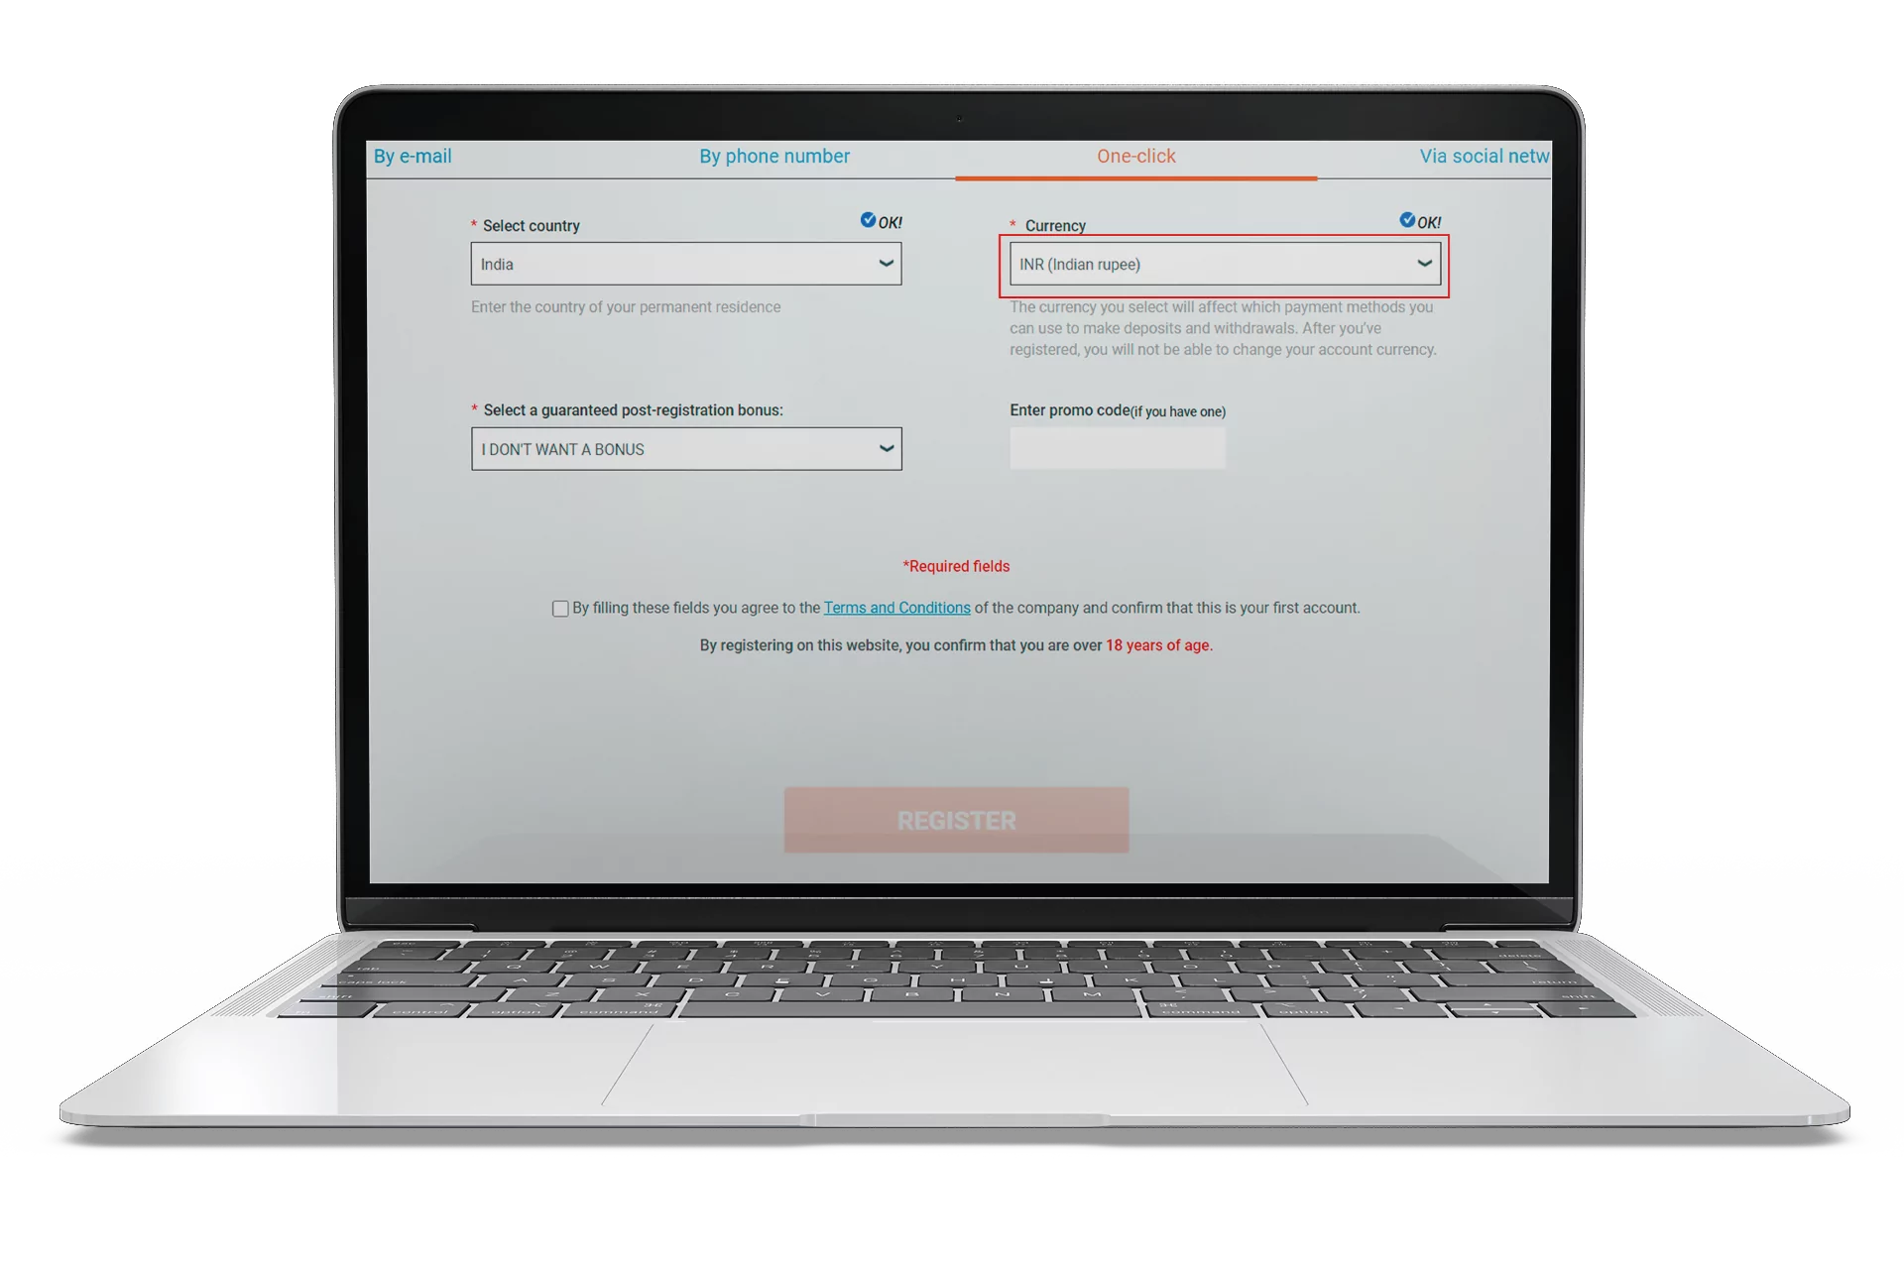Switch to the By e-mail tab

click(x=412, y=157)
